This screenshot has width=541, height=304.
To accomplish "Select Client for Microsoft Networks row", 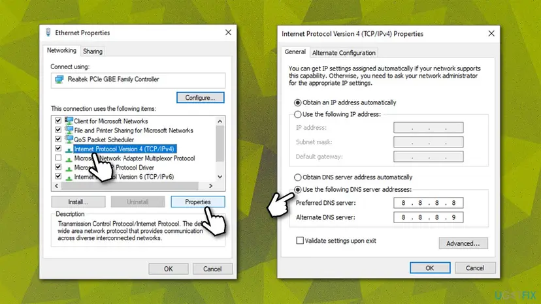I will click(x=111, y=121).
